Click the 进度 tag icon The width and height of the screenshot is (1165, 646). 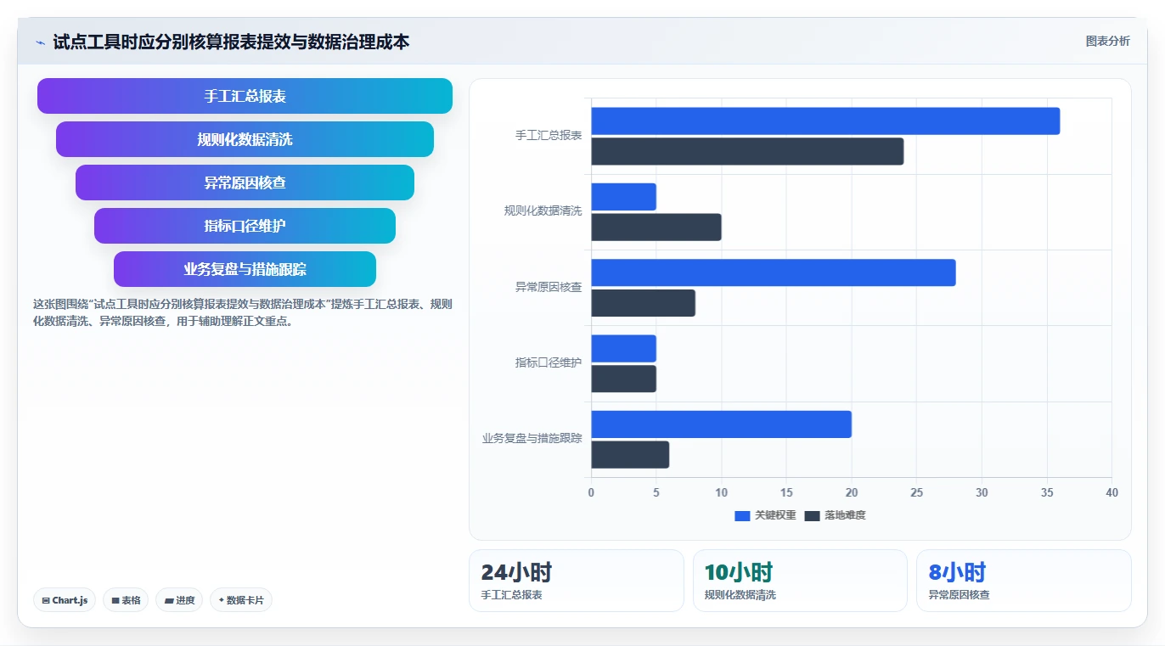(169, 600)
